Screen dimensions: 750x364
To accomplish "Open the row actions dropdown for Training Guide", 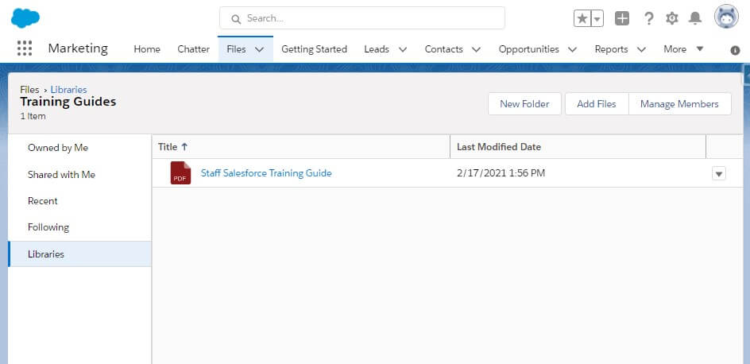I will point(719,173).
